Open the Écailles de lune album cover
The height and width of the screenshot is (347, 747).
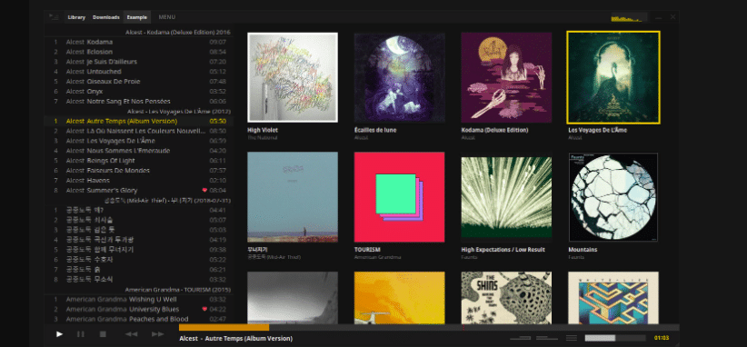tap(399, 77)
